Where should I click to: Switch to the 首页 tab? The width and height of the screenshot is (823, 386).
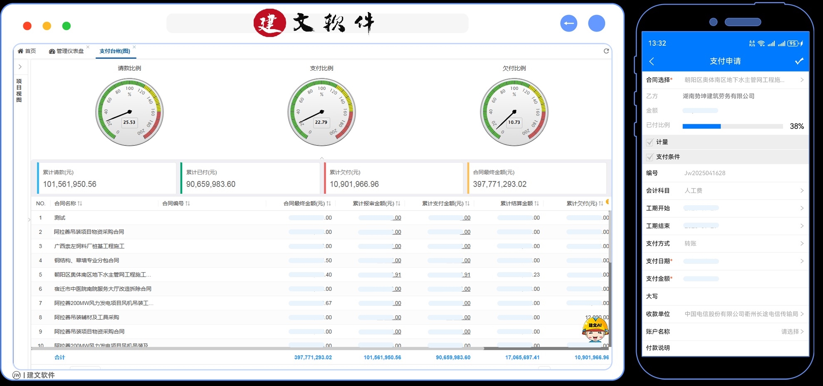tap(31, 51)
